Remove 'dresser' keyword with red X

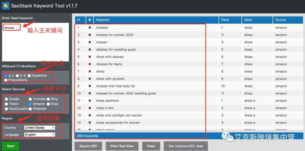90,42
